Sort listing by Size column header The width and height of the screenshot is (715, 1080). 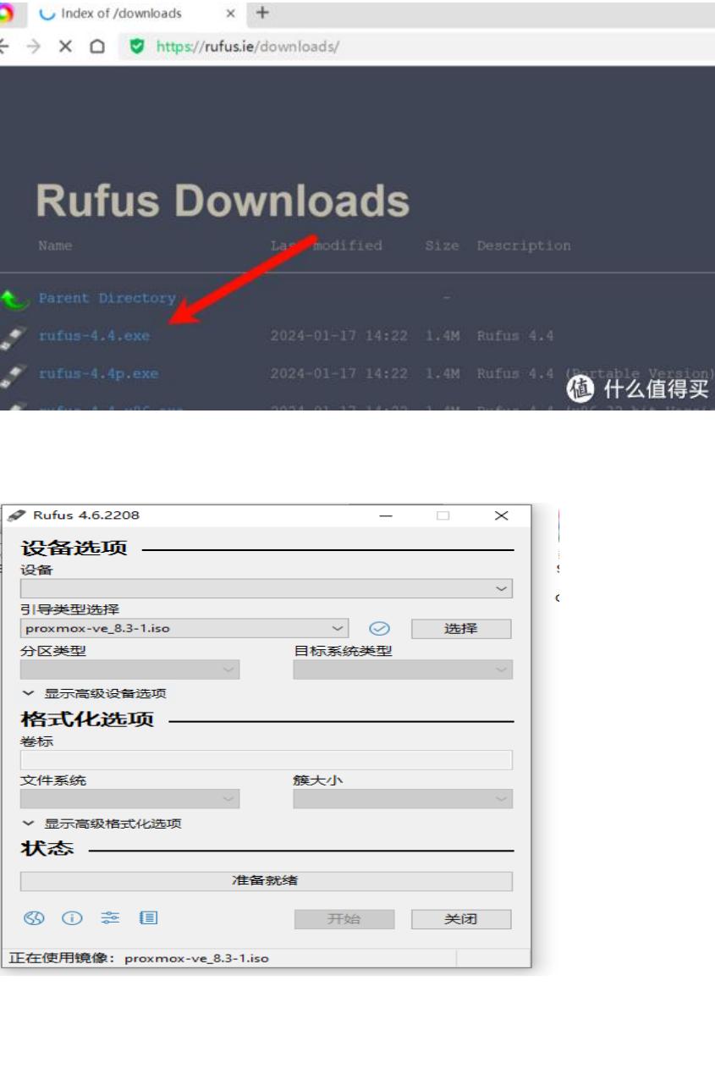coord(442,245)
